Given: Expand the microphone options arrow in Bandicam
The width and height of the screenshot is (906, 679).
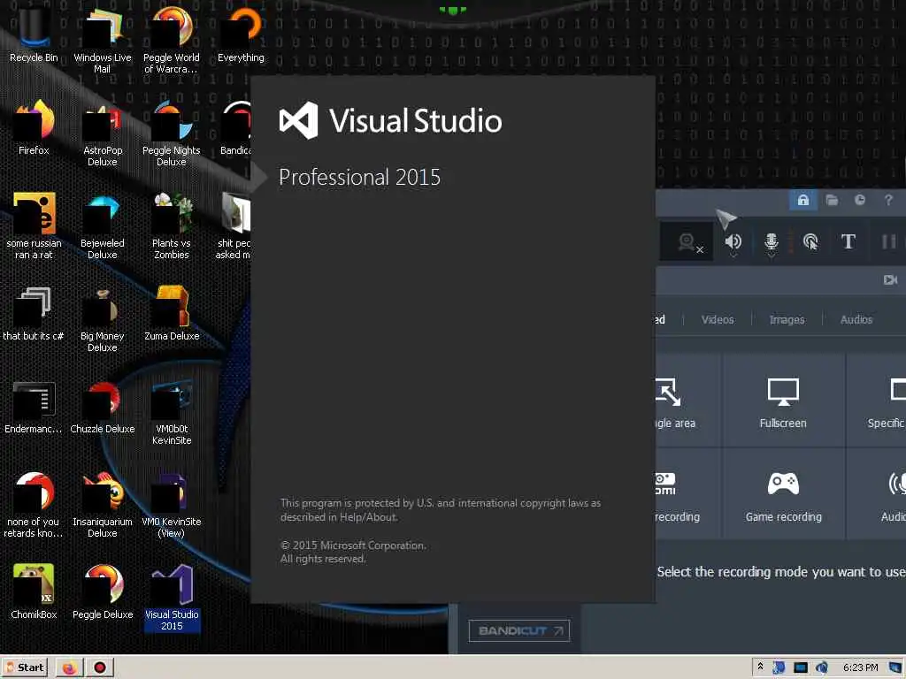Looking at the screenshot, I should tap(771, 256).
